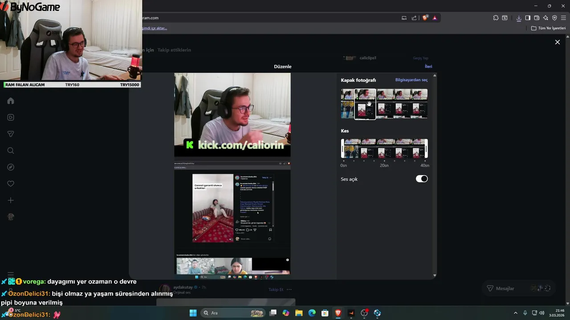Click the Brave browser taskbar icon

click(338, 313)
